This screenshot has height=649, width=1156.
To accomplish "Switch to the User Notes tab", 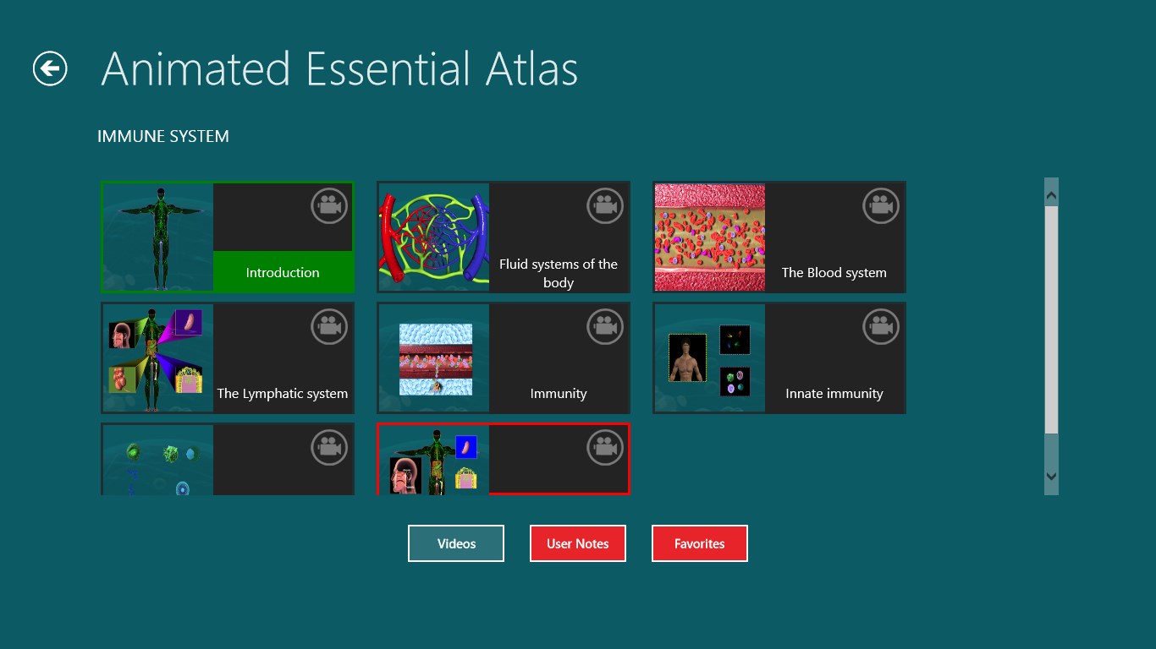I will click(x=578, y=543).
